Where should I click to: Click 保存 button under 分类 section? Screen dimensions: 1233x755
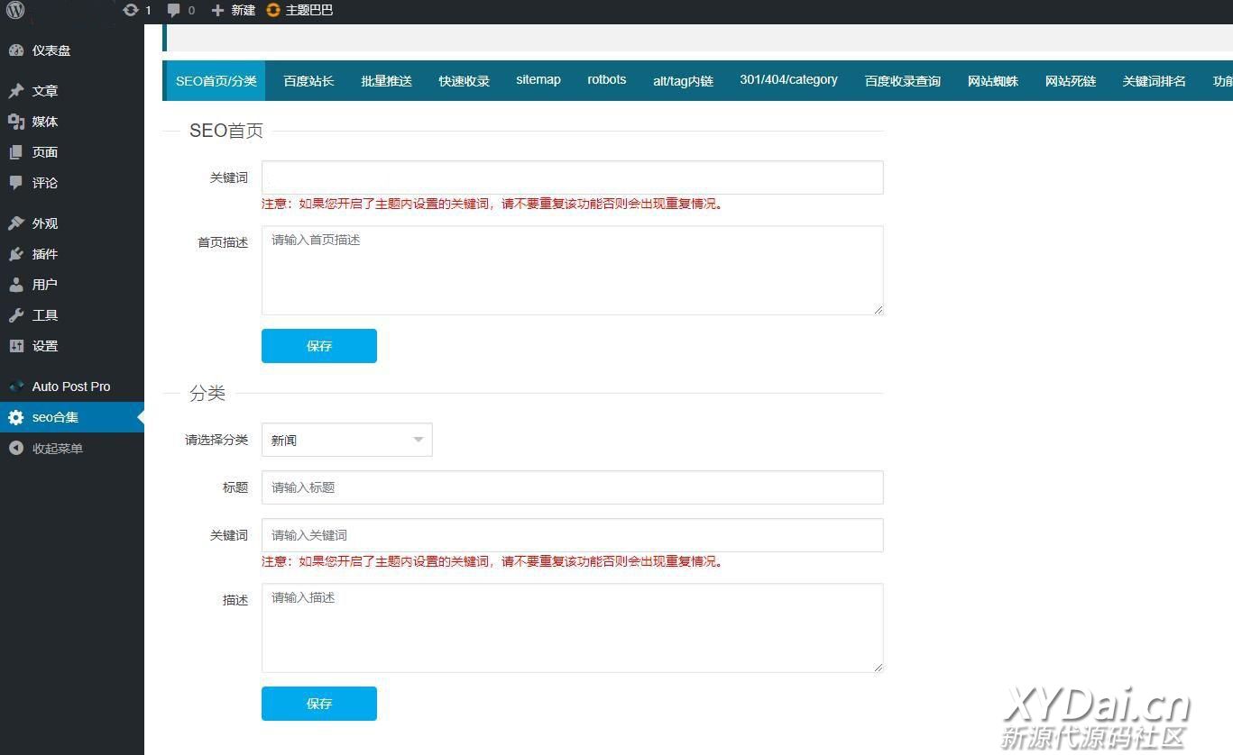coord(318,704)
